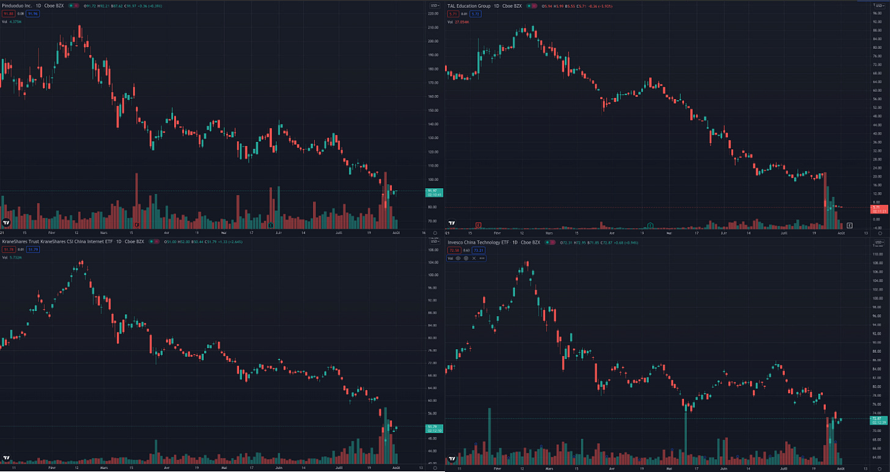Click Cboe BZX exchange label on KraneShares chart
The height and width of the screenshot is (472, 890).
[134, 242]
